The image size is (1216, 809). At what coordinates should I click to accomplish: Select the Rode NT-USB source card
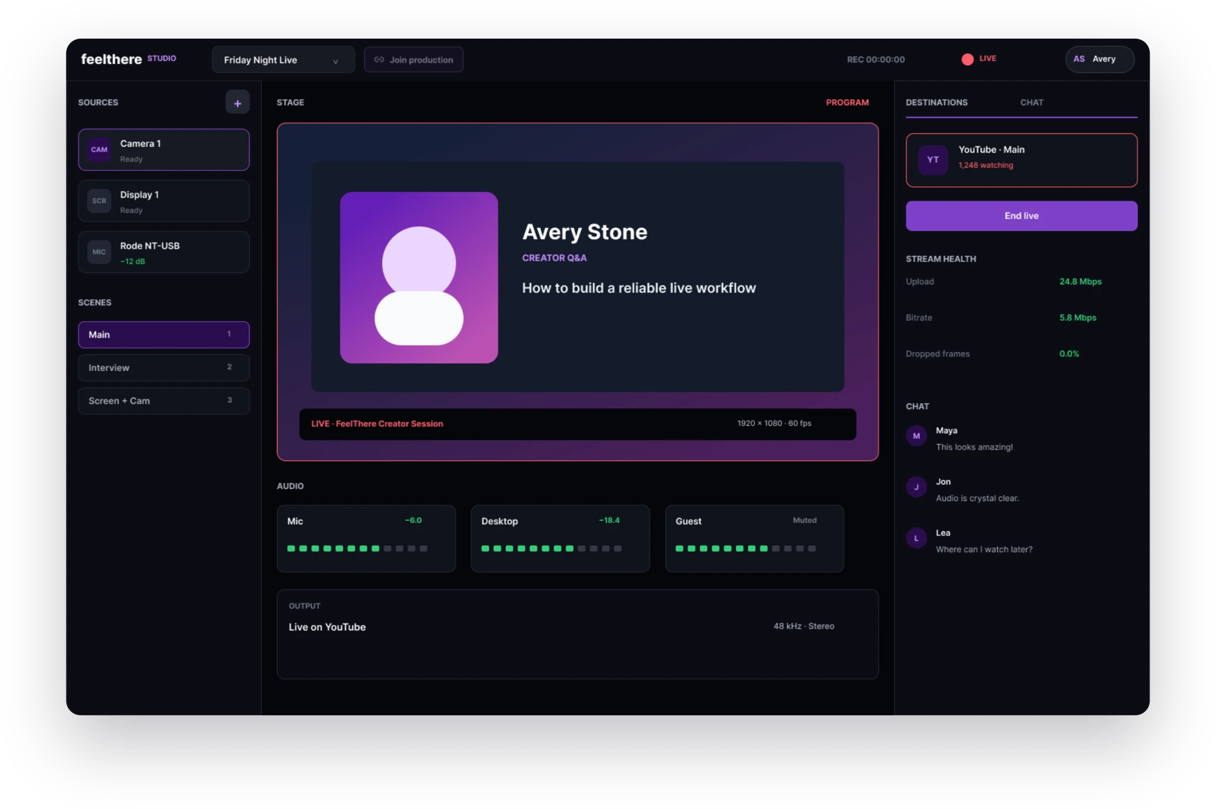tap(164, 252)
